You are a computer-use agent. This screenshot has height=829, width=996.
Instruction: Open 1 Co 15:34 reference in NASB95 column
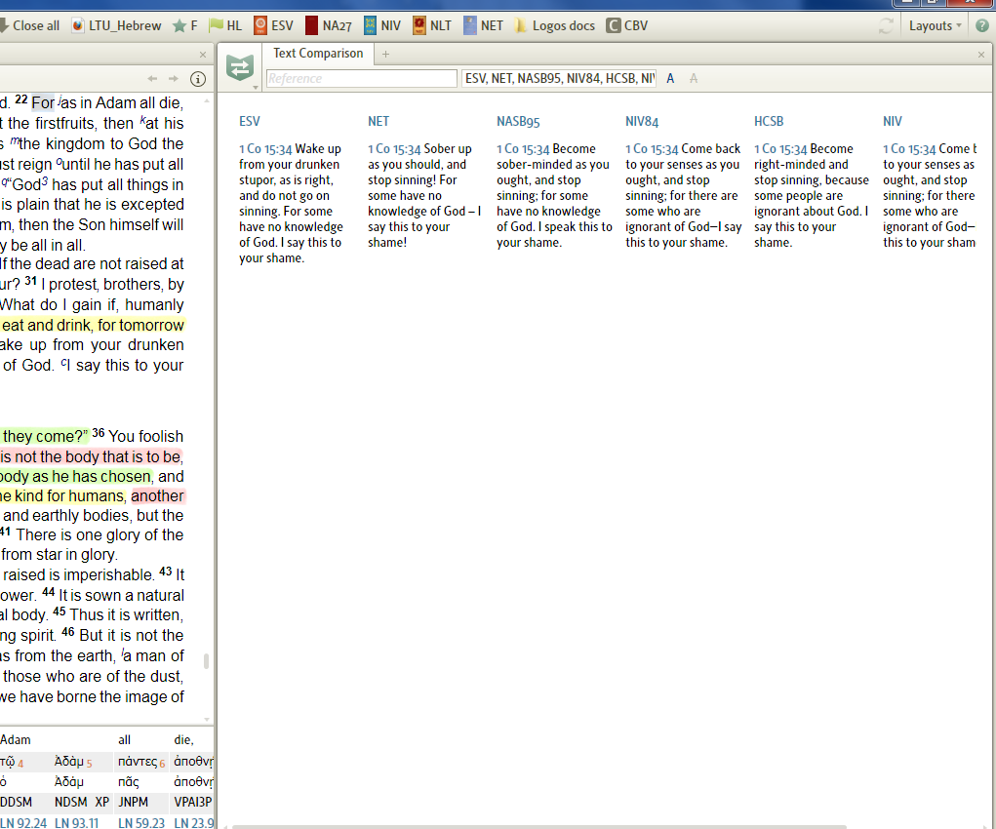pyautogui.click(x=524, y=149)
